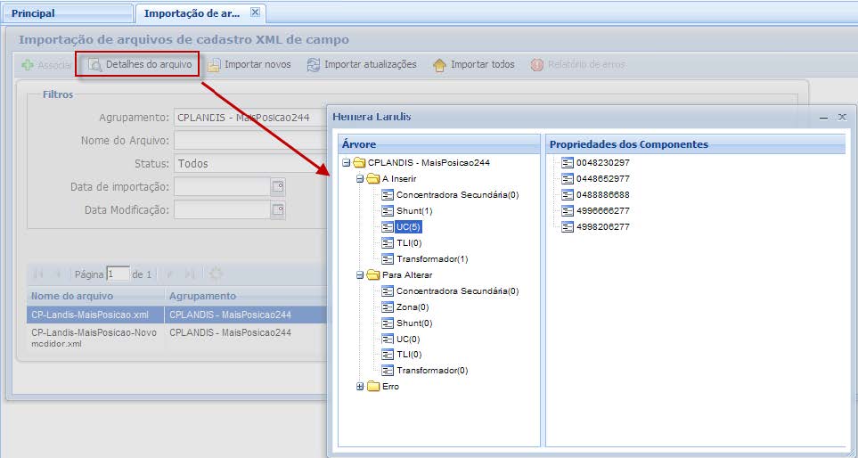Open the Data de importação calendar picker
The width and height of the screenshot is (858, 458).
278,186
